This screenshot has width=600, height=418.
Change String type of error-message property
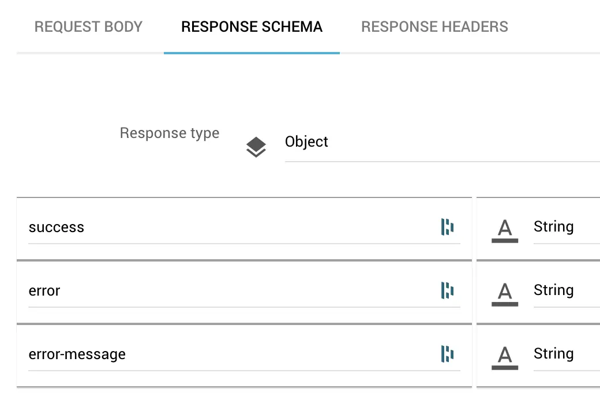coord(565,354)
